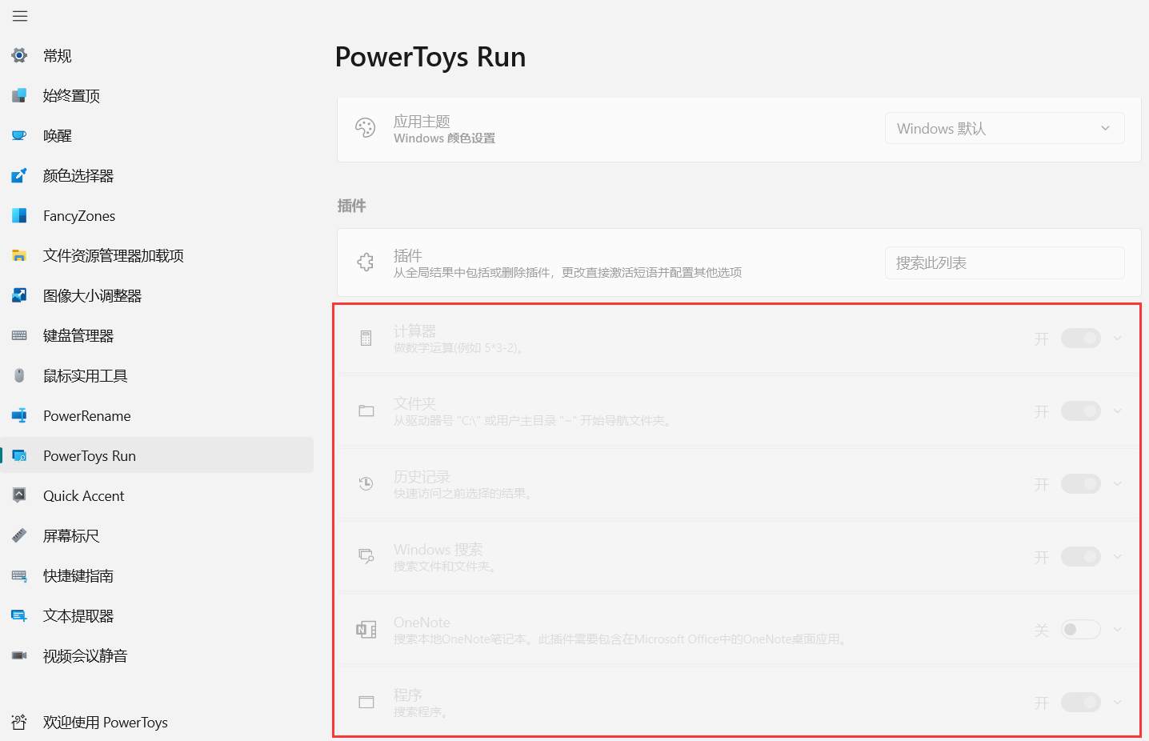1149x741 pixels.
Task: Open the Windows 默认 theme dropdown
Action: pyautogui.click(x=1004, y=128)
